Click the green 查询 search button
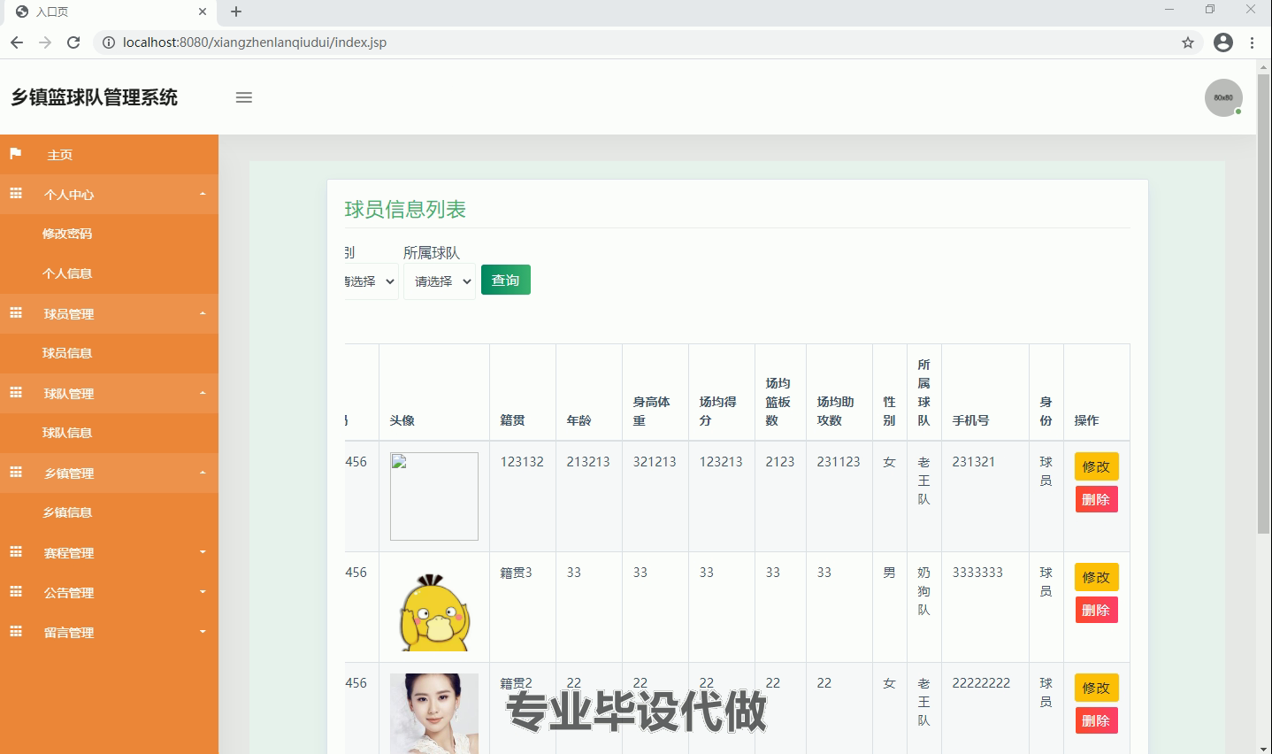Screen dimensions: 1272x754 pyautogui.click(x=506, y=280)
